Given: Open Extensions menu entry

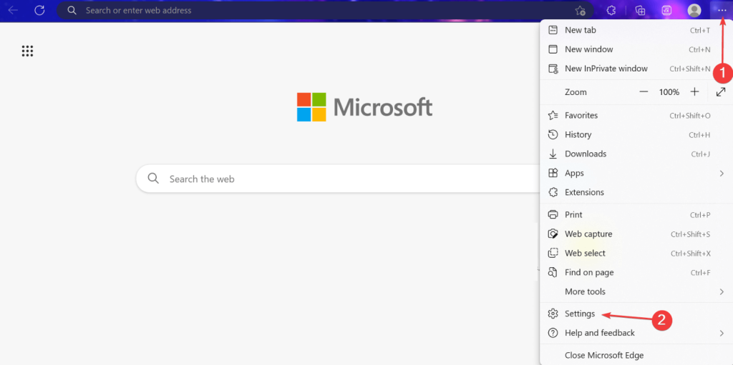Looking at the screenshot, I should tap(636, 192).
